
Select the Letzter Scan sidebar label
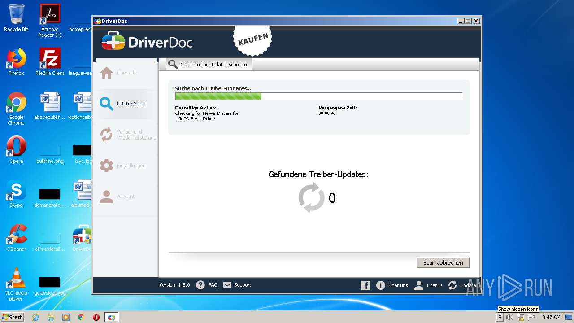point(130,104)
